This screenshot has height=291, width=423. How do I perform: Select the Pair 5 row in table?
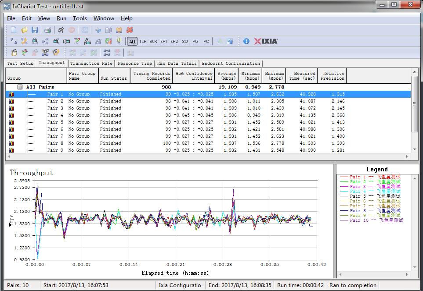click(55, 122)
